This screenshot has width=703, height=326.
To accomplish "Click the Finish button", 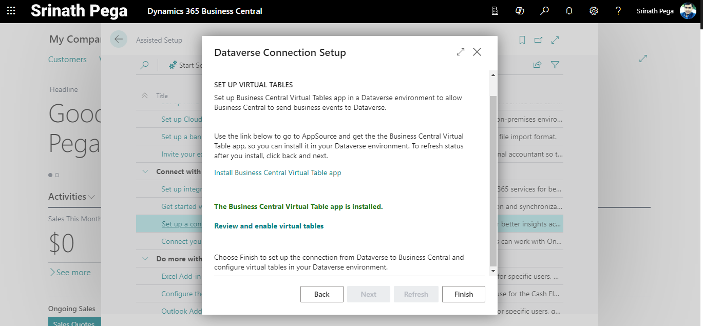I will coord(463,294).
